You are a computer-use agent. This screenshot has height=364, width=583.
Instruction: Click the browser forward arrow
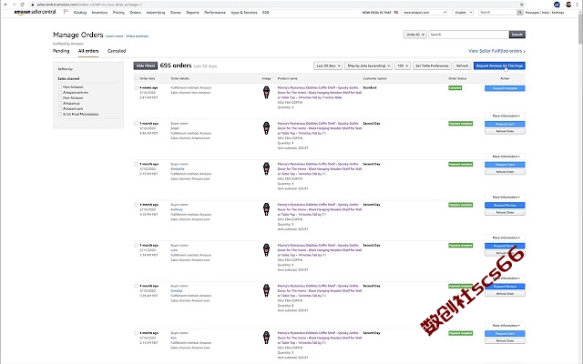coord(14,5)
